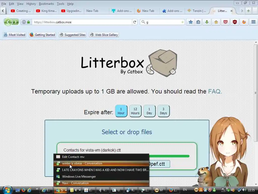Open Suggested Sites bookmark
The height and width of the screenshot is (194, 258).
[x=73, y=35]
